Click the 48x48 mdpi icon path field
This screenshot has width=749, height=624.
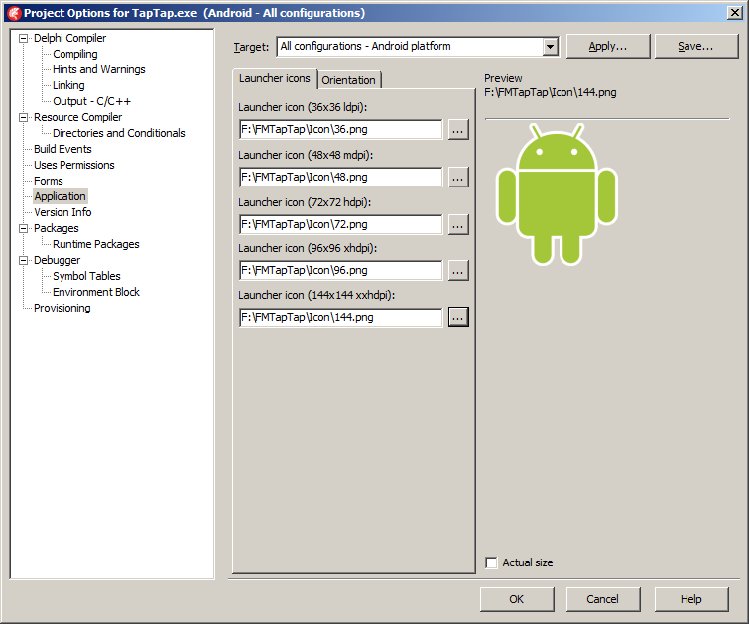pyautogui.click(x=340, y=178)
